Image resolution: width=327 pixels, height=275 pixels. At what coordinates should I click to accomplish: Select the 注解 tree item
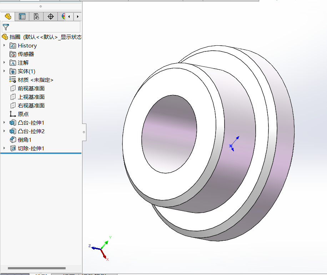(23, 63)
